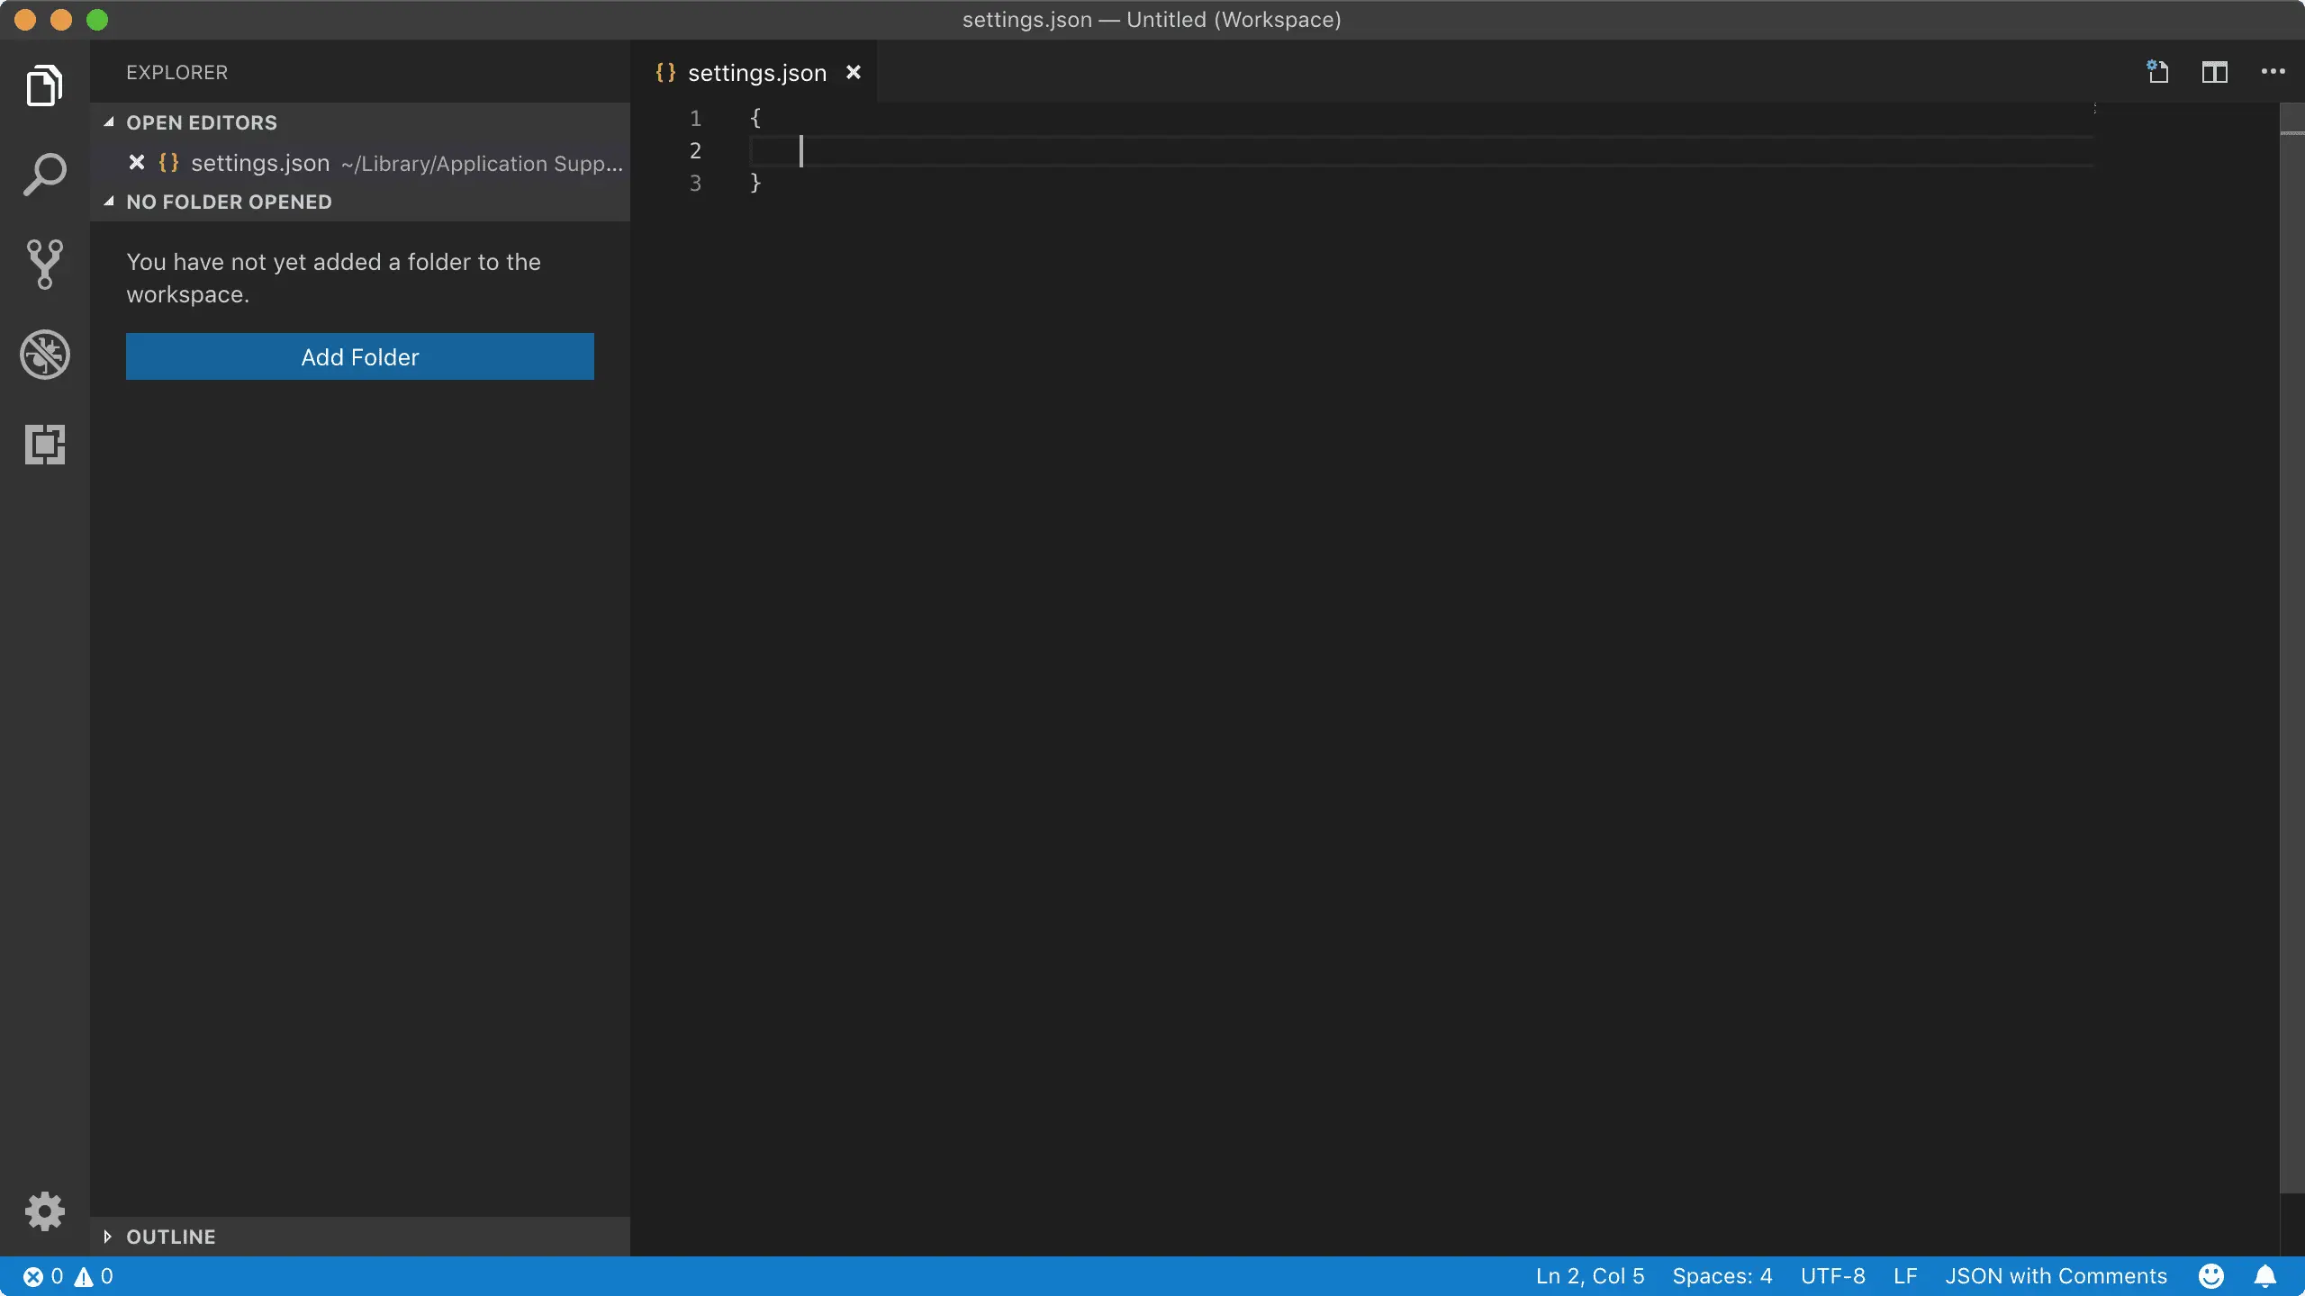This screenshot has width=2305, height=1296.
Task: Collapse the No Folder Opened section
Action: (227, 202)
